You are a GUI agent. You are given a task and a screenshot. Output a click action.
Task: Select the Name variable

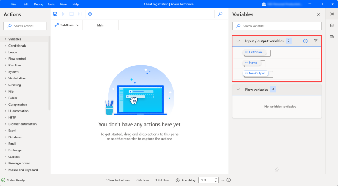pos(251,63)
